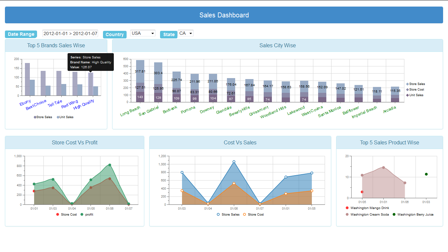This screenshot has width=448, height=252.
Task: Click Unit Sales diamond marker in Sales City Wise legend
Action: click(407, 95)
